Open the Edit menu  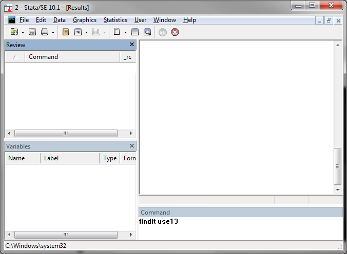point(41,20)
